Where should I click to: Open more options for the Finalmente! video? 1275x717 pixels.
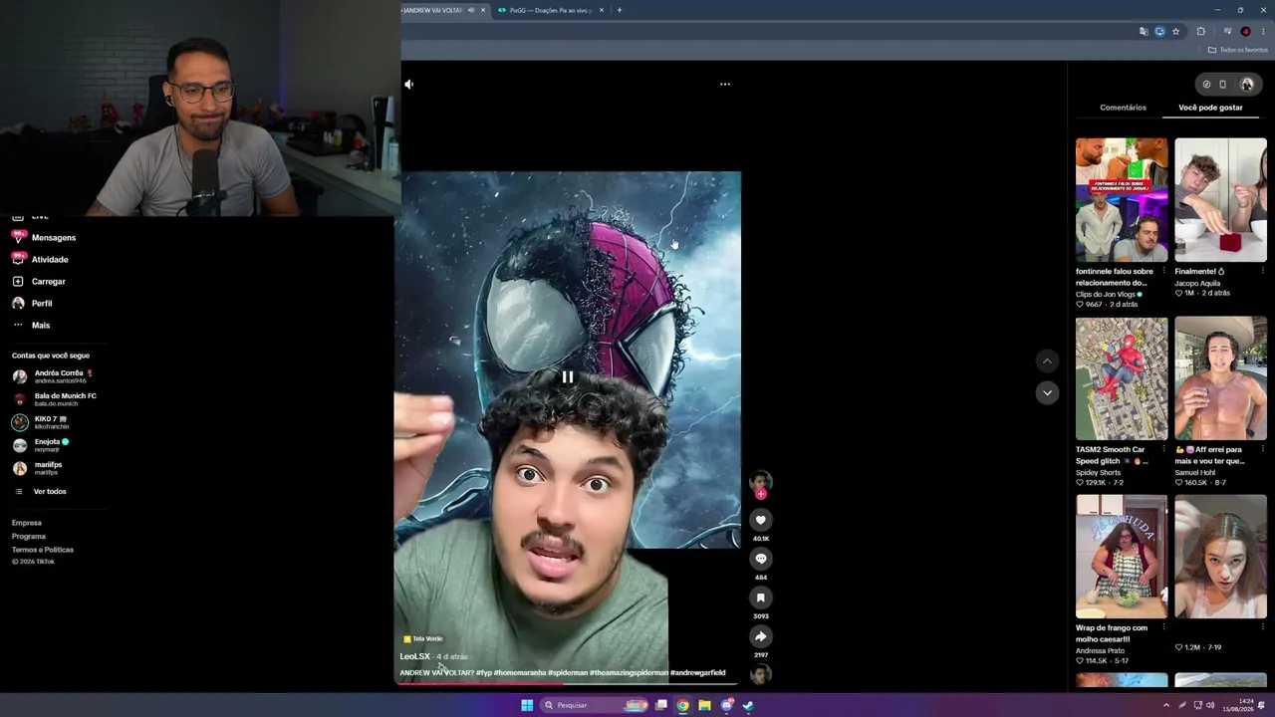1263,271
